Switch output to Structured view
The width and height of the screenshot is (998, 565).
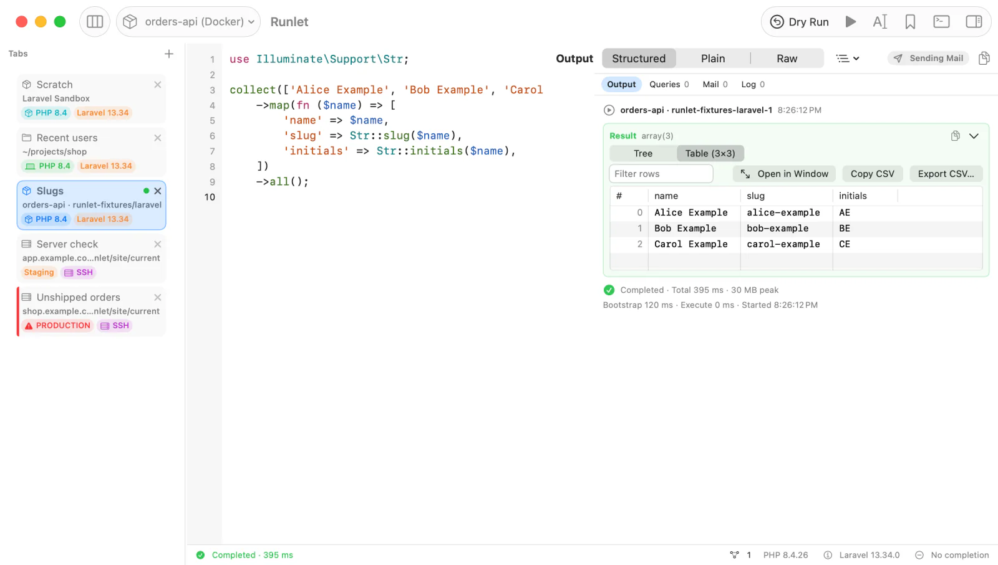[639, 59]
